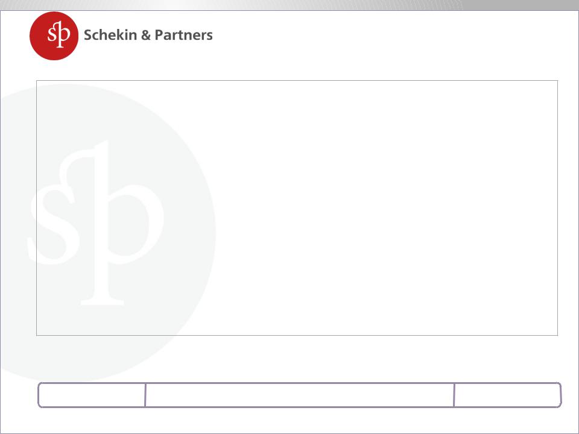Select the Schekin & Partners company name
The image size is (579, 434).
pyautogui.click(x=148, y=35)
